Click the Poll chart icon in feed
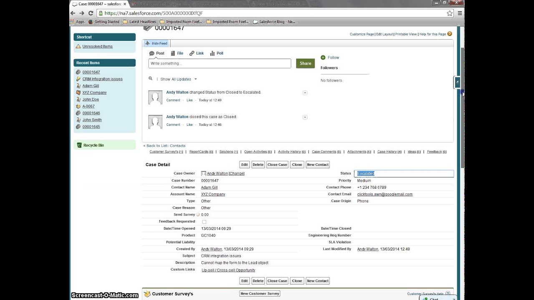Screen dimensions: 534x300 click(x=212, y=53)
